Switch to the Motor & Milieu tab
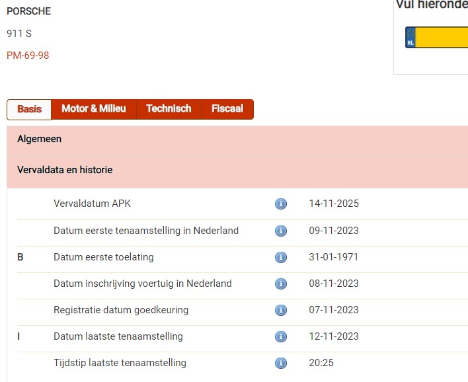 tap(94, 109)
